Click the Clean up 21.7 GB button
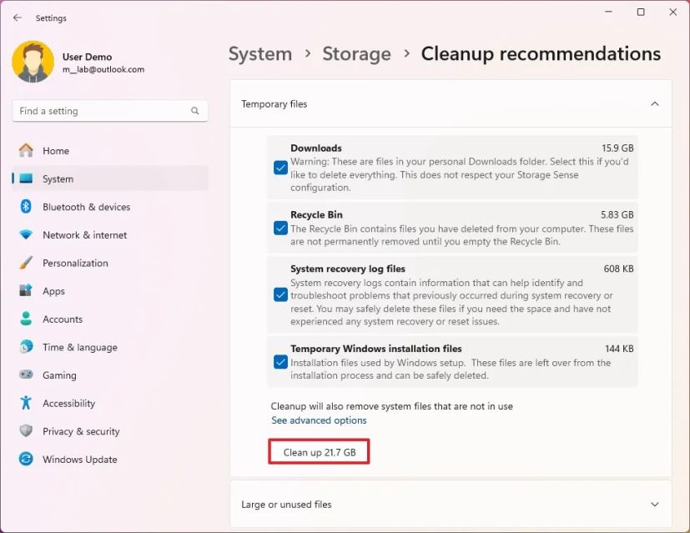This screenshot has height=533, width=690. click(x=319, y=450)
